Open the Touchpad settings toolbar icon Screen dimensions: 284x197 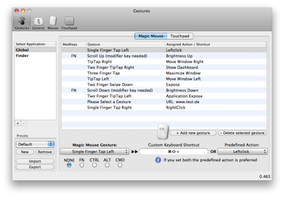tap(69, 23)
